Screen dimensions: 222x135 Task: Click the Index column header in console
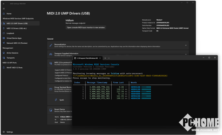click(77, 83)
